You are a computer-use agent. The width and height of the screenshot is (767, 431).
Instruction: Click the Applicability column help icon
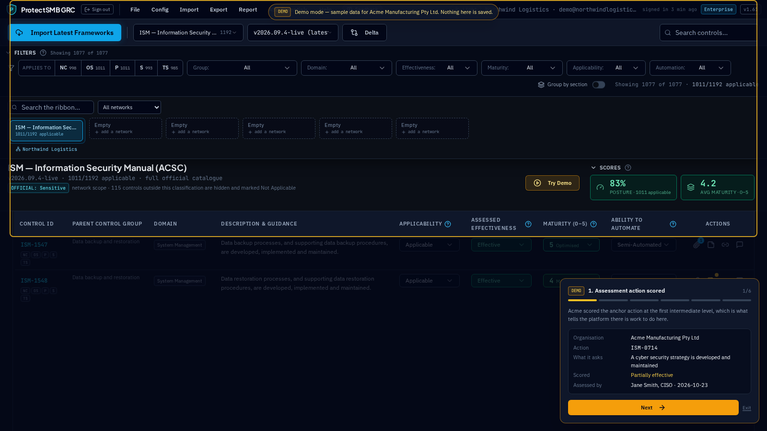(x=448, y=224)
